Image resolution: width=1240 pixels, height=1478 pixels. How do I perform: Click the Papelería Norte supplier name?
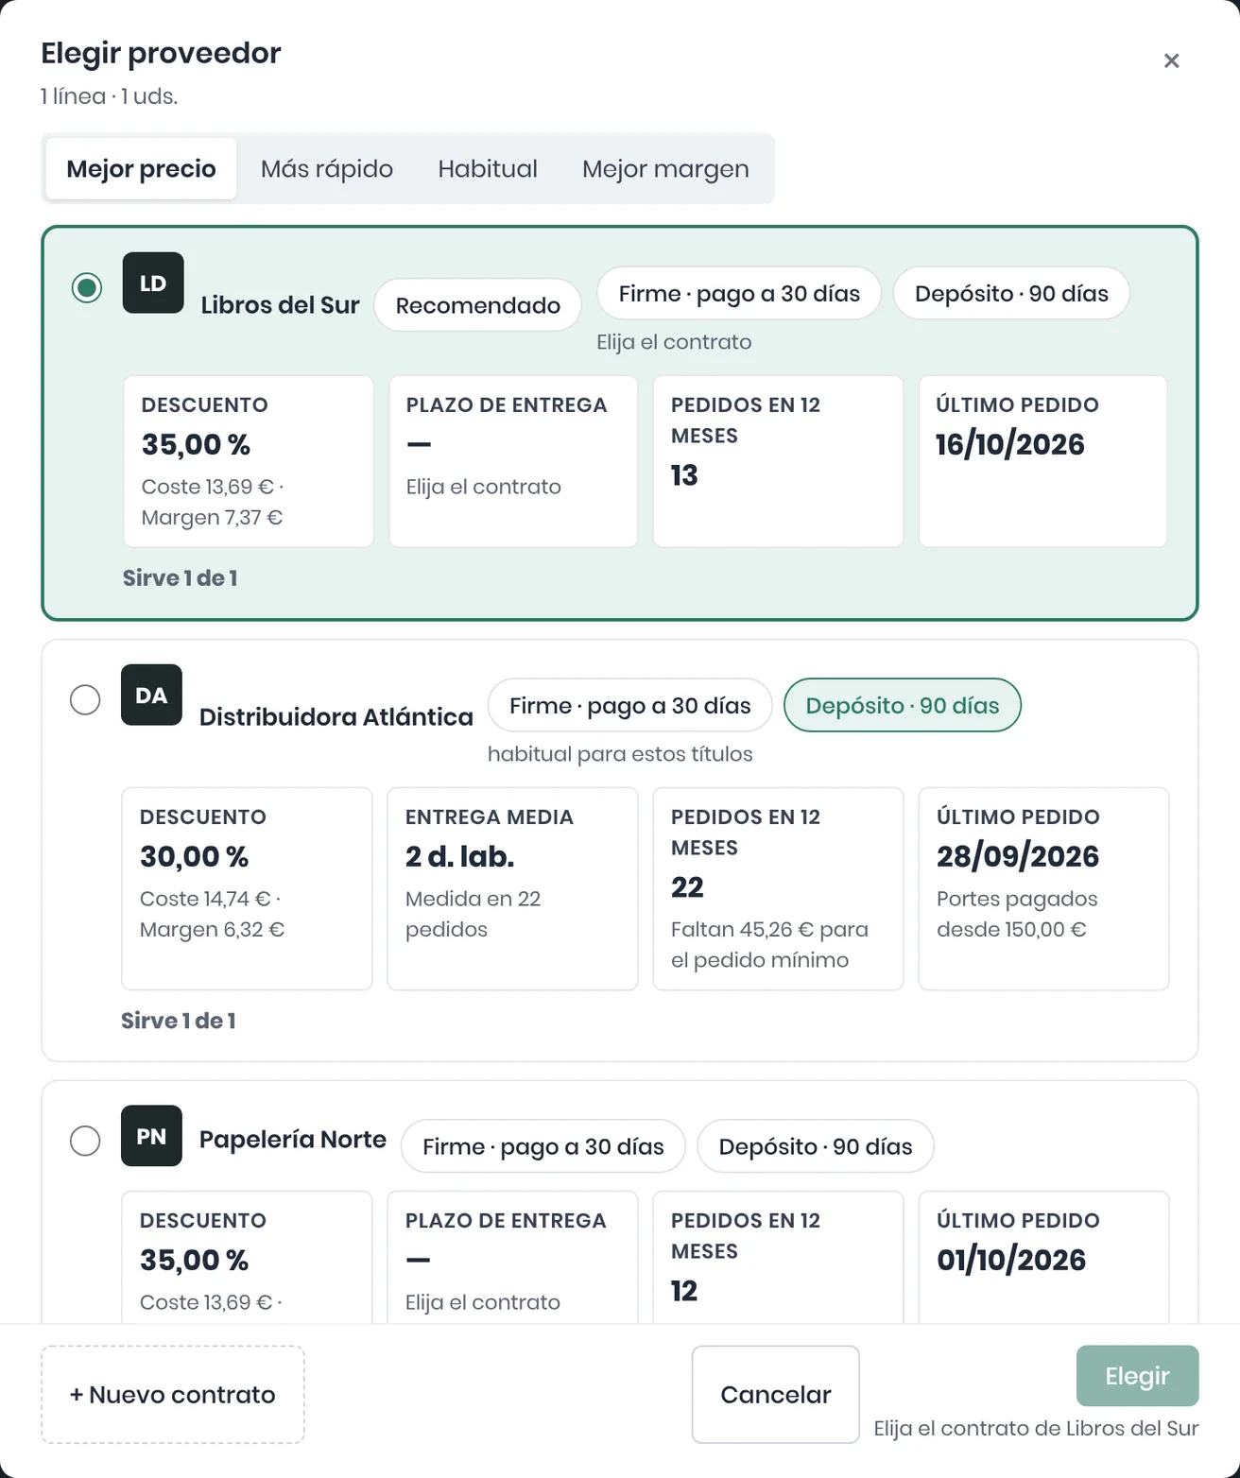tap(293, 1140)
